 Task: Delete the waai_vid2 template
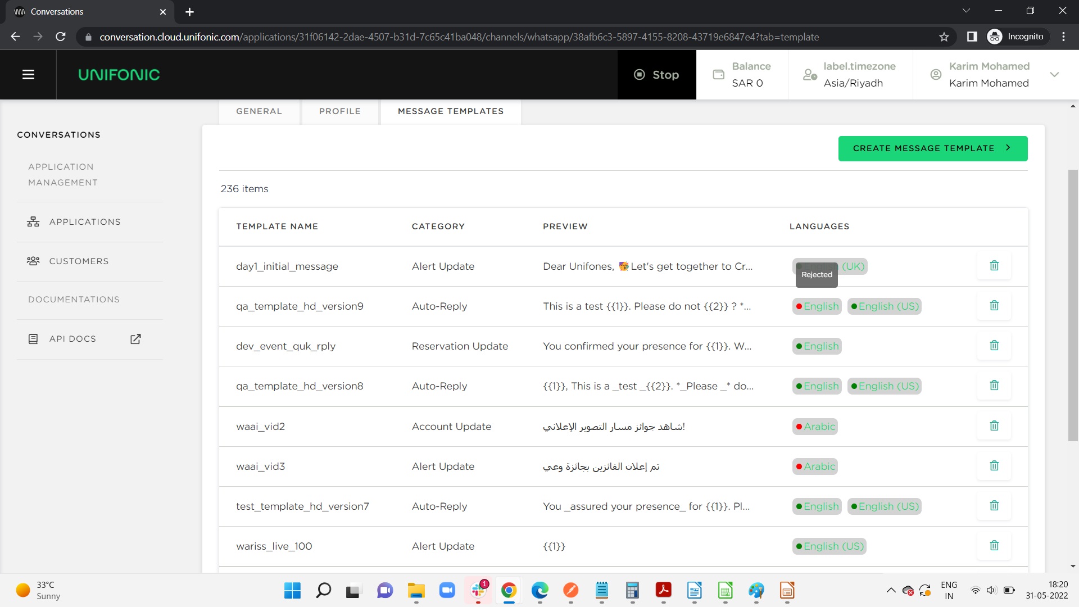point(994,426)
